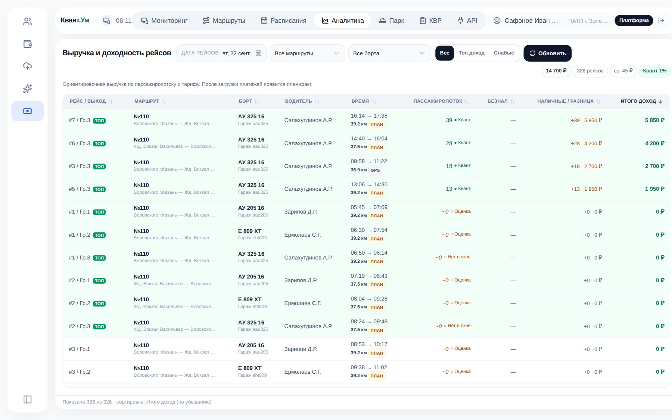Click the 326 рейсов summary chip
Screen dimensions: 672x420
click(x=590, y=71)
